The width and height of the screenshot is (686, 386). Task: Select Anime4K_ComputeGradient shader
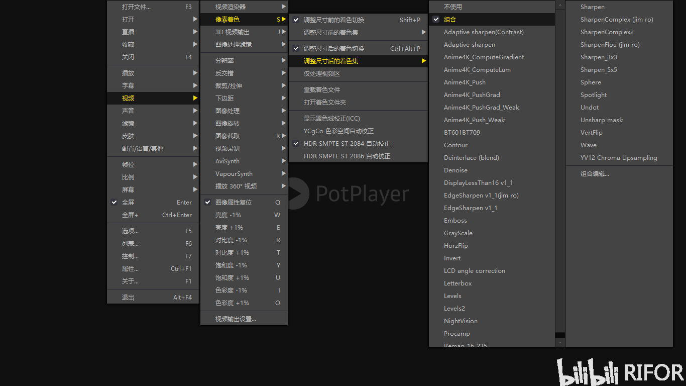[x=492, y=57]
